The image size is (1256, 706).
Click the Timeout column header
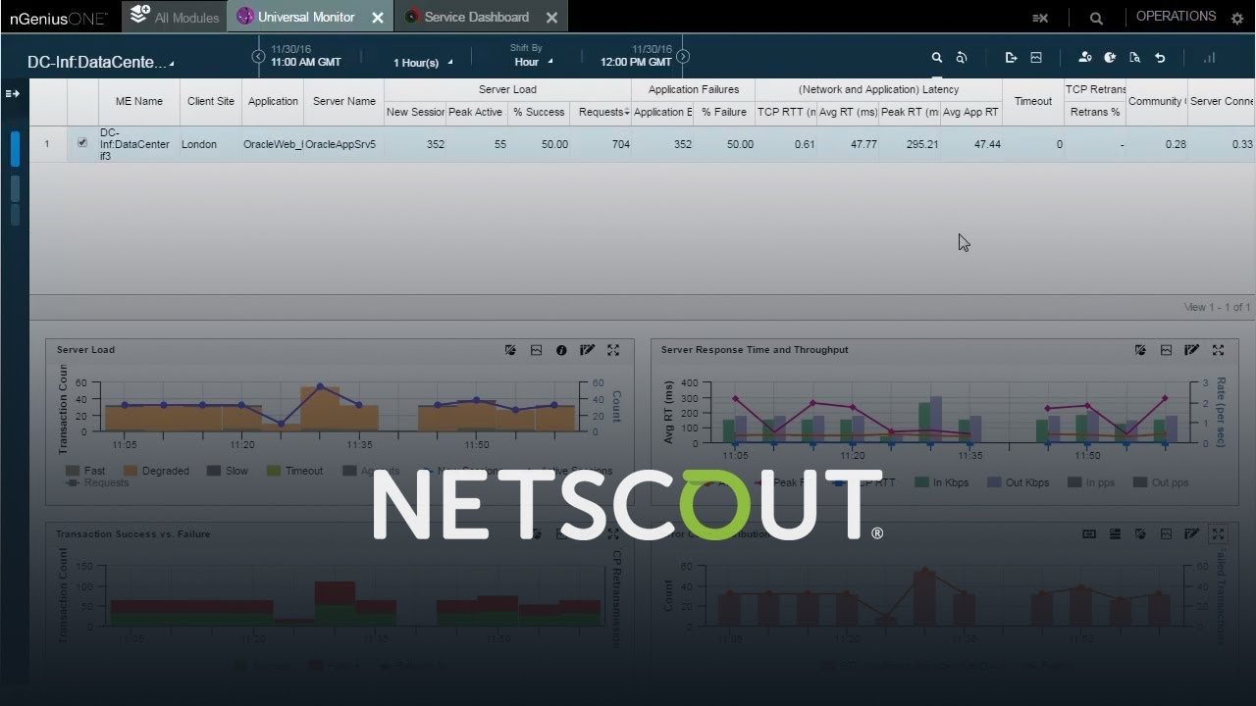click(1033, 101)
